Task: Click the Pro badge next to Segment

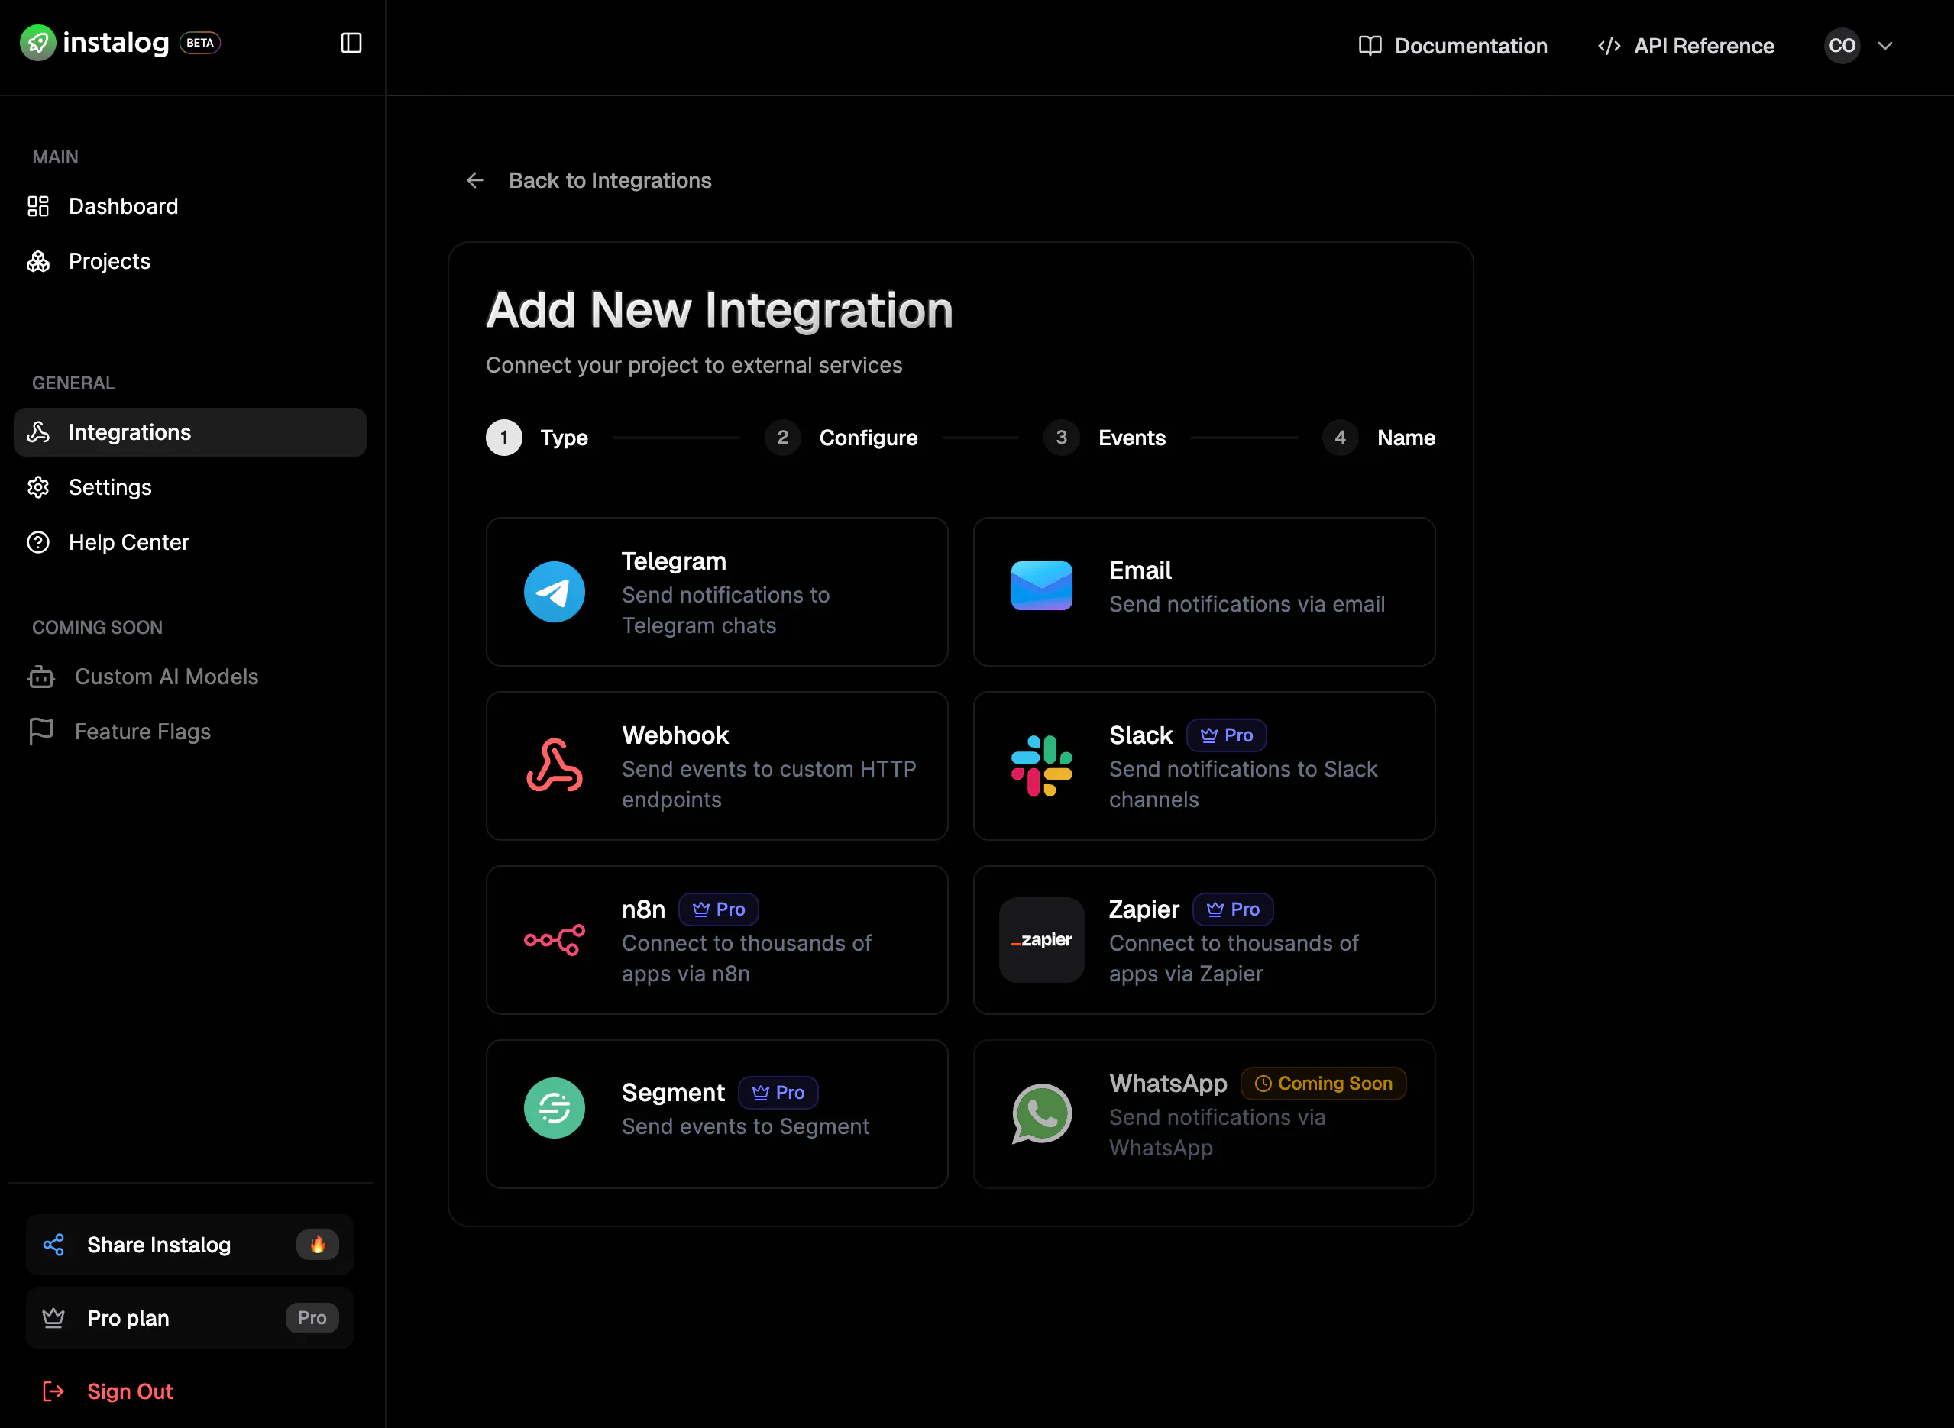Action: pyautogui.click(x=778, y=1093)
